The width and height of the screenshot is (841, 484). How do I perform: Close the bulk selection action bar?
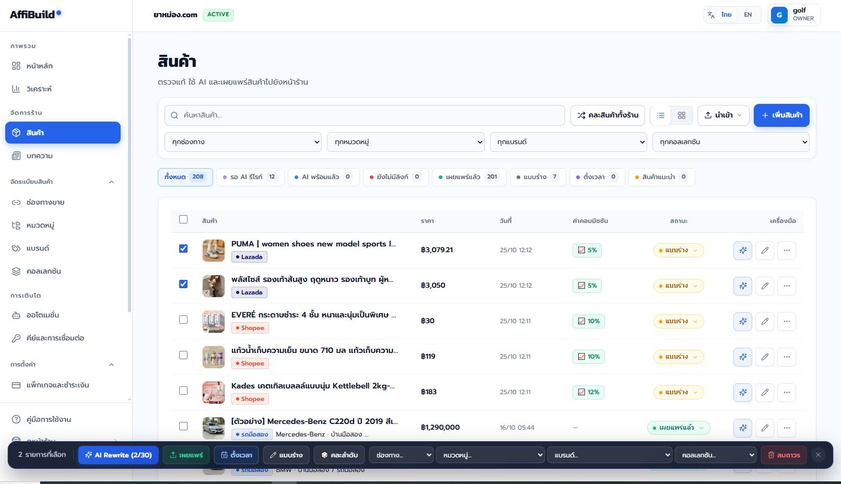tap(818, 455)
